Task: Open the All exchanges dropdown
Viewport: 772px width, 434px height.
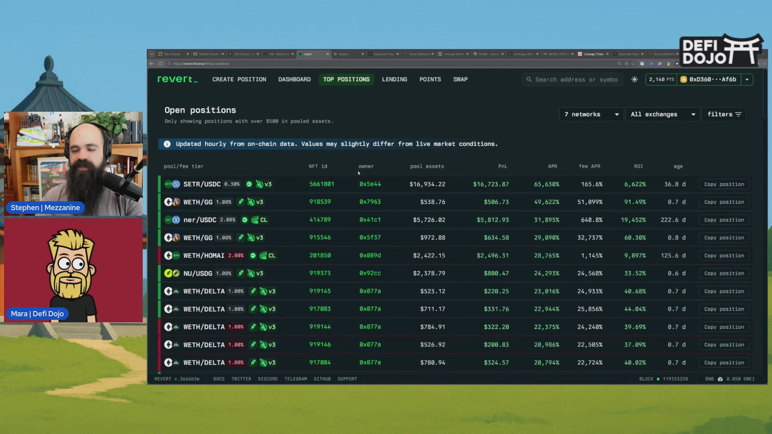Action: 663,115
